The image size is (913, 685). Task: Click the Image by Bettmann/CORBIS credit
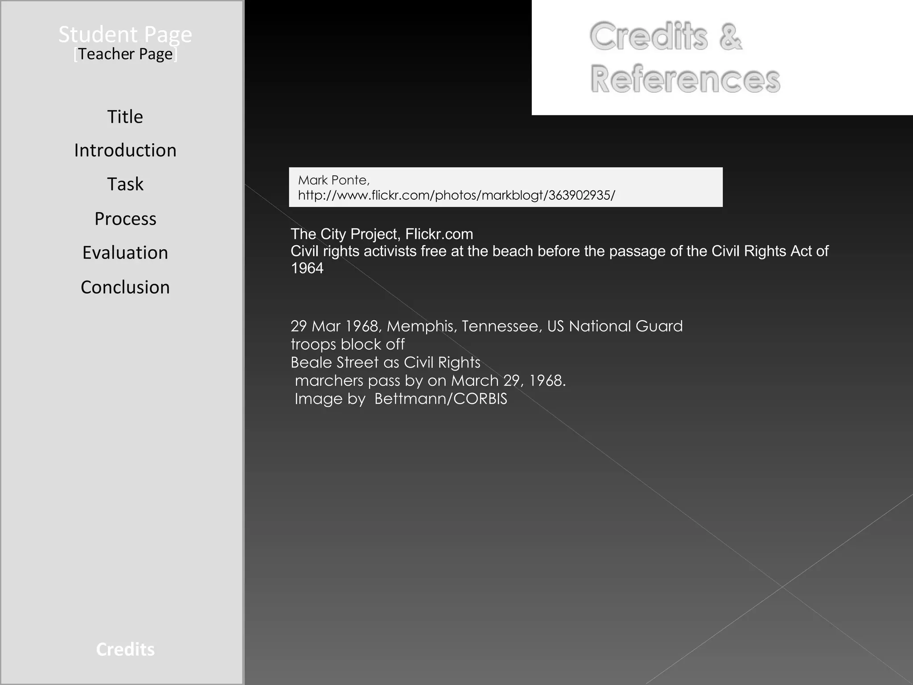coord(400,399)
